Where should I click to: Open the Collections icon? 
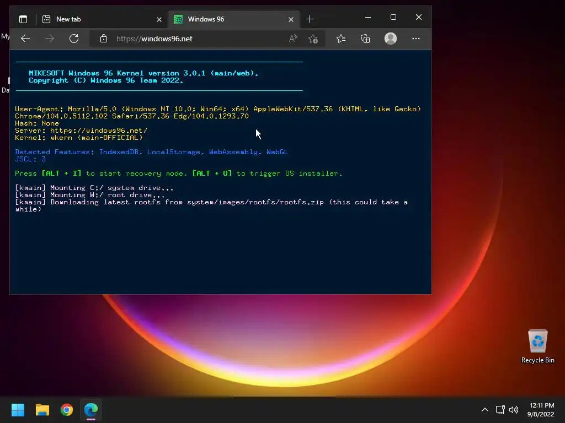coord(365,39)
